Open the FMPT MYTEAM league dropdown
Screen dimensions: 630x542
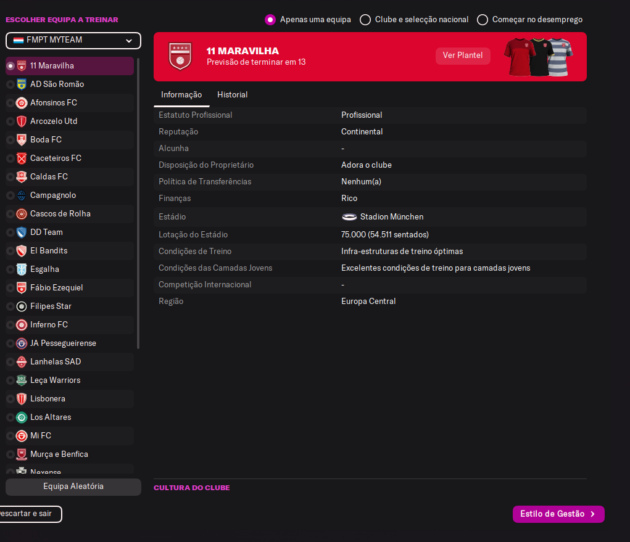point(73,41)
